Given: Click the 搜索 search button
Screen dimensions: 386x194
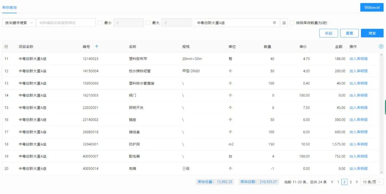Looking at the screenshot, I should tap(372, 33).
